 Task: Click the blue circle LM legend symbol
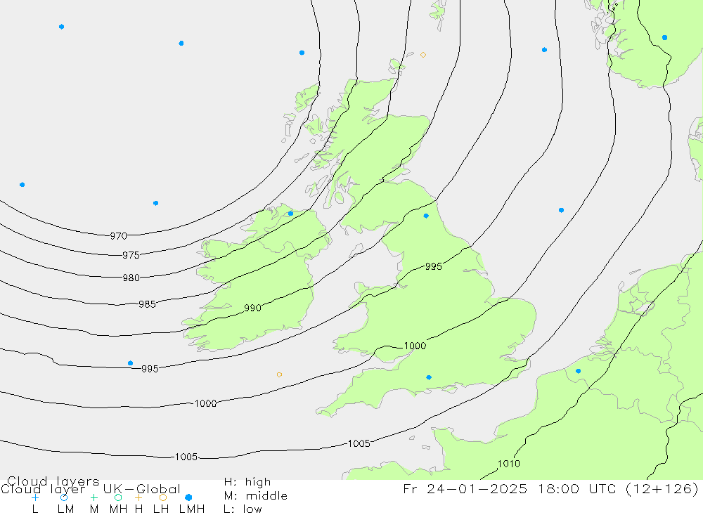pos(64,497)
